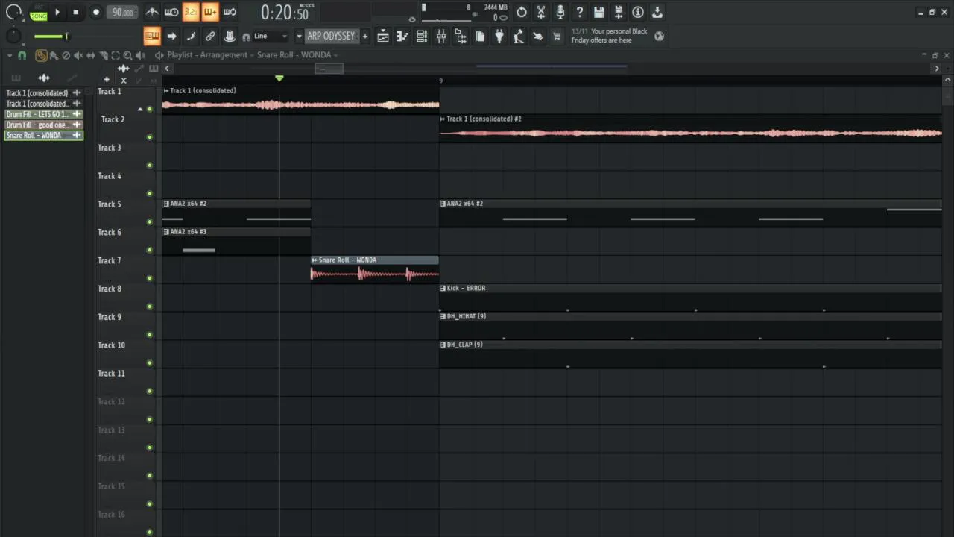Add a playlist track with plus button
The image size is (954, 537).
click(x=107, y=80)
